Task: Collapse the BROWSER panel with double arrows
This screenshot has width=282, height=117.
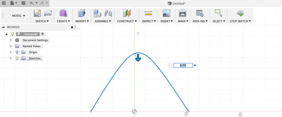Action: [3, 27]
